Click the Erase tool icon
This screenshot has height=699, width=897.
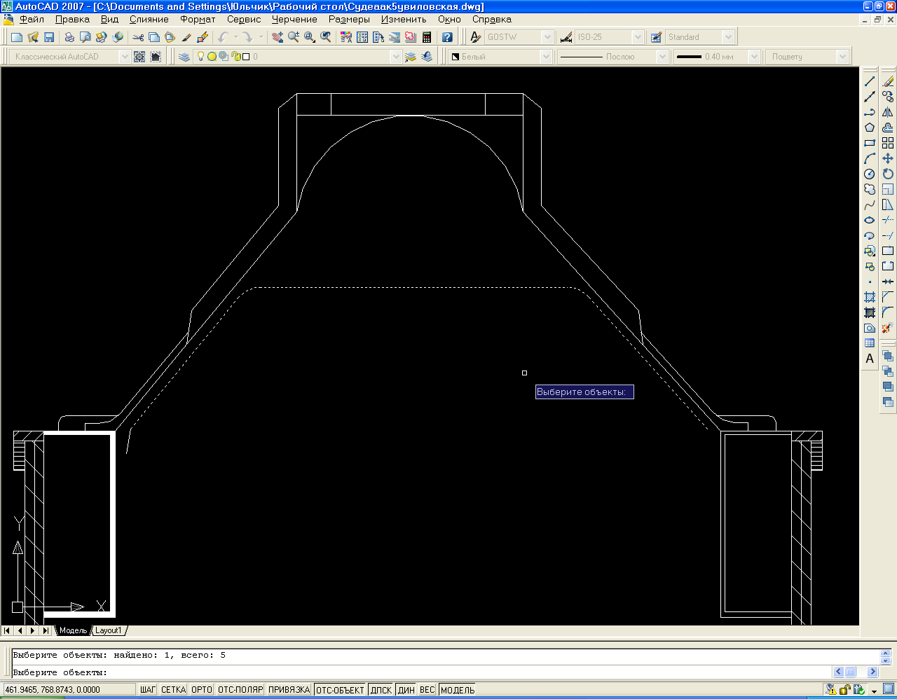pos(888,82)
